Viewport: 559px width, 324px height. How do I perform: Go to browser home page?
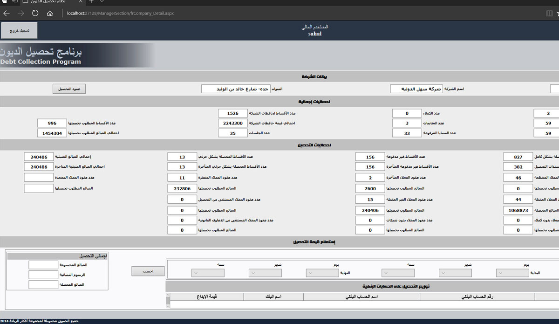[x=50, y=14]
